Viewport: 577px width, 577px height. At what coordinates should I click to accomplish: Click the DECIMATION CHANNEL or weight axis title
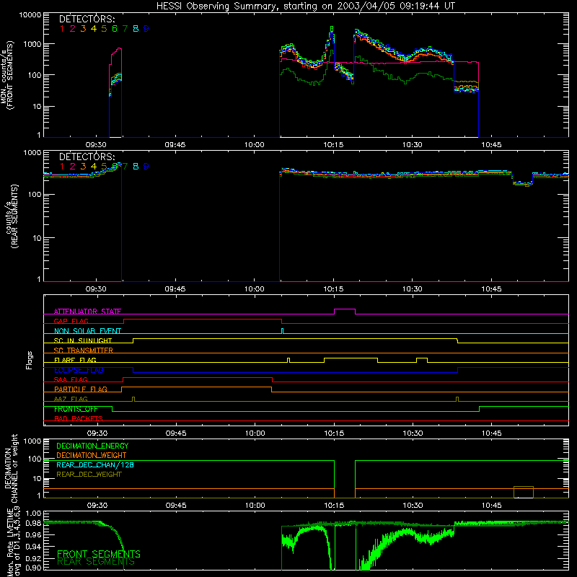click(x=12, y=468)
